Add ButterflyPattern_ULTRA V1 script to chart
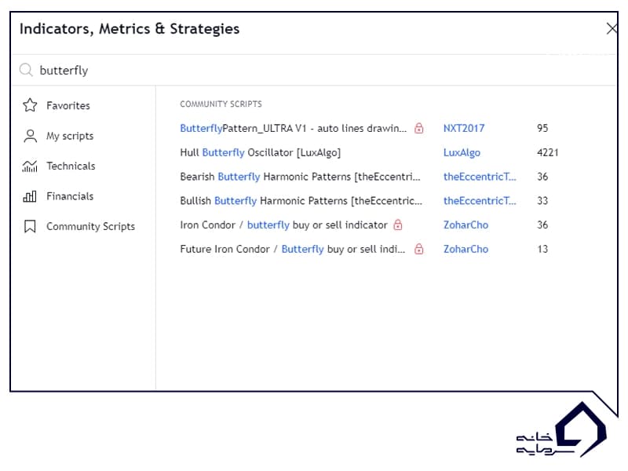Viewport: 628px width, 471px height. point(293,128)
